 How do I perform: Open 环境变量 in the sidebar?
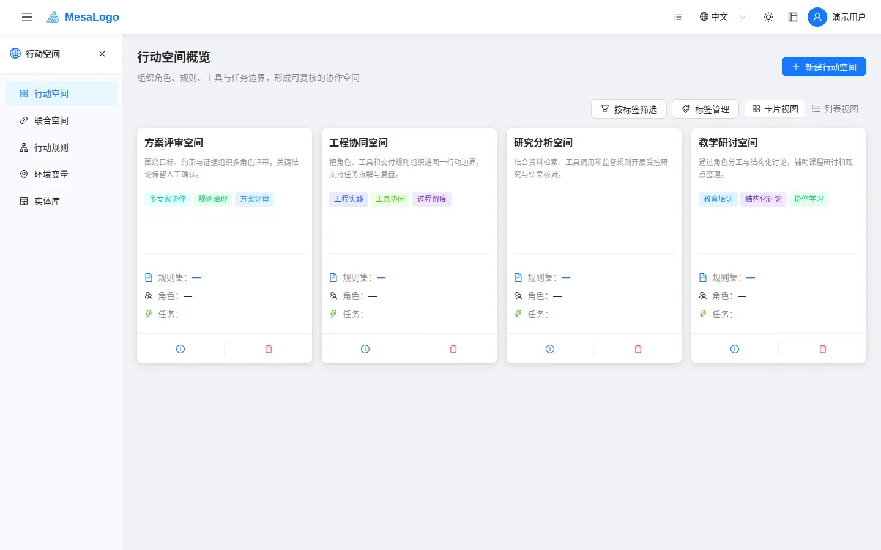(61, 174)
